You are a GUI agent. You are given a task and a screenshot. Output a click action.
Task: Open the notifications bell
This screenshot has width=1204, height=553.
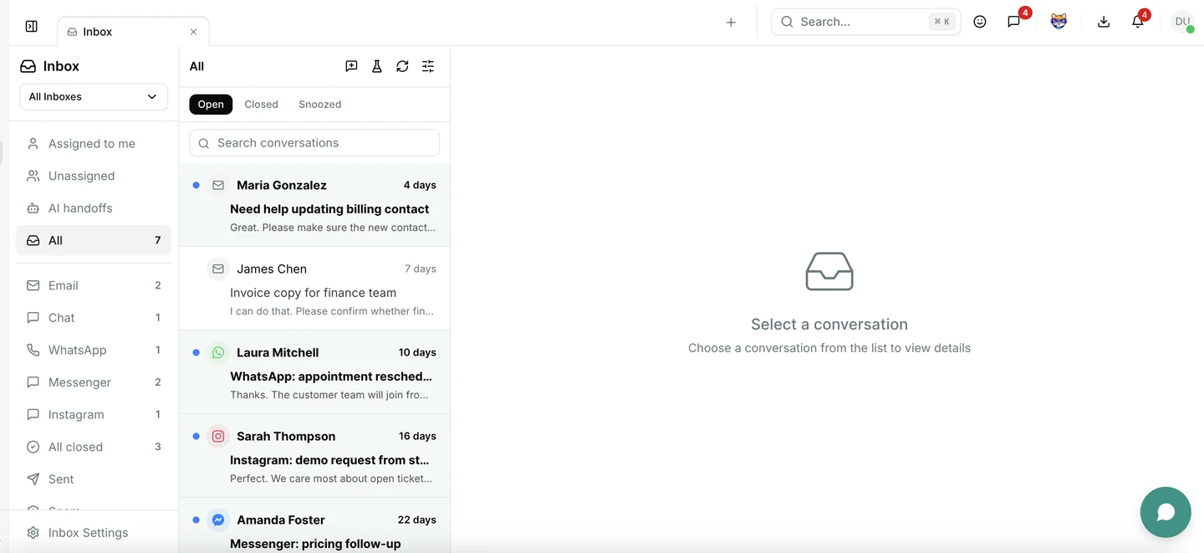point(1138,22)
